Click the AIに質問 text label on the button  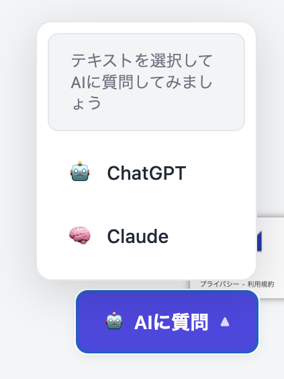(x=171, y=322)
